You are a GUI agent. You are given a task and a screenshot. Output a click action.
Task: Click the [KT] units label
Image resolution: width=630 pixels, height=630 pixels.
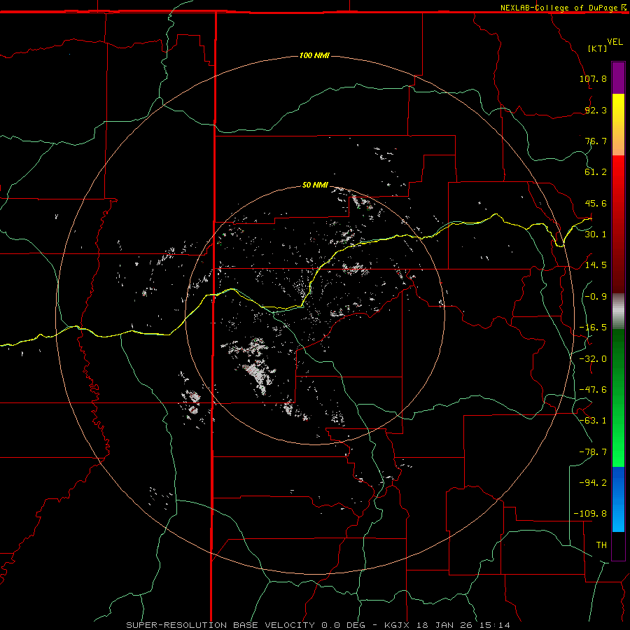597,48
